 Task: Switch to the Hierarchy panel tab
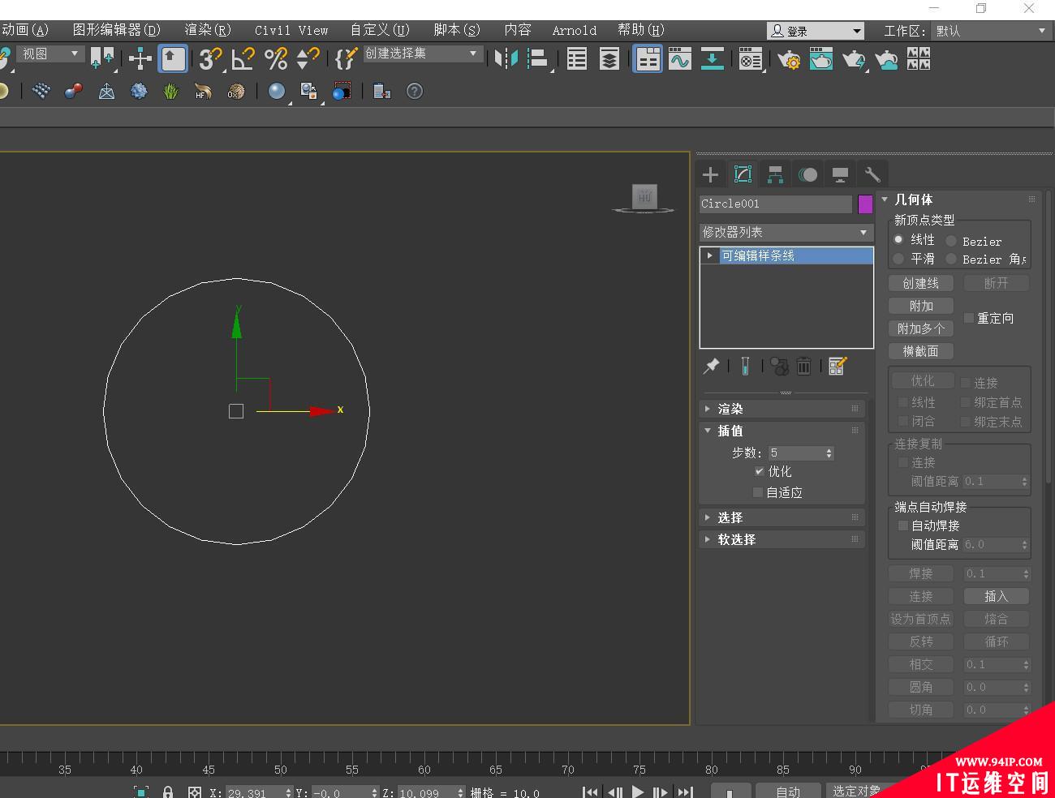click(775, 174)
